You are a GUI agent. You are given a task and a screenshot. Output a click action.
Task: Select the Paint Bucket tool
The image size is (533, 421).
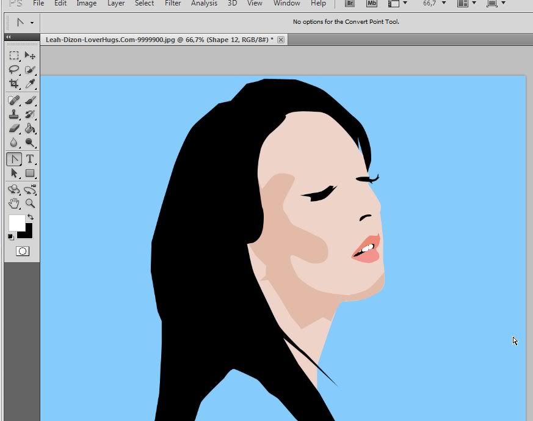pos(30,128)
